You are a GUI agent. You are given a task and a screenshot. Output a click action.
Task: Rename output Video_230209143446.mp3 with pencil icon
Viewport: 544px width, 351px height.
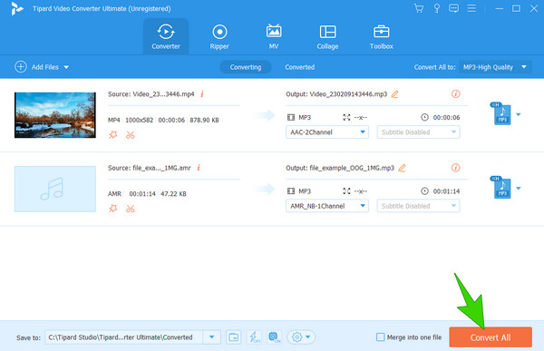coord(394,94)
